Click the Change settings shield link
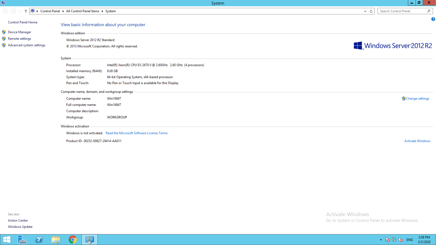 417,99
